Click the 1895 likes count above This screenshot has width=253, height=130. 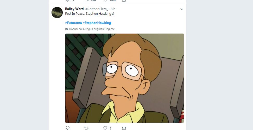click(x=112, y=1)
